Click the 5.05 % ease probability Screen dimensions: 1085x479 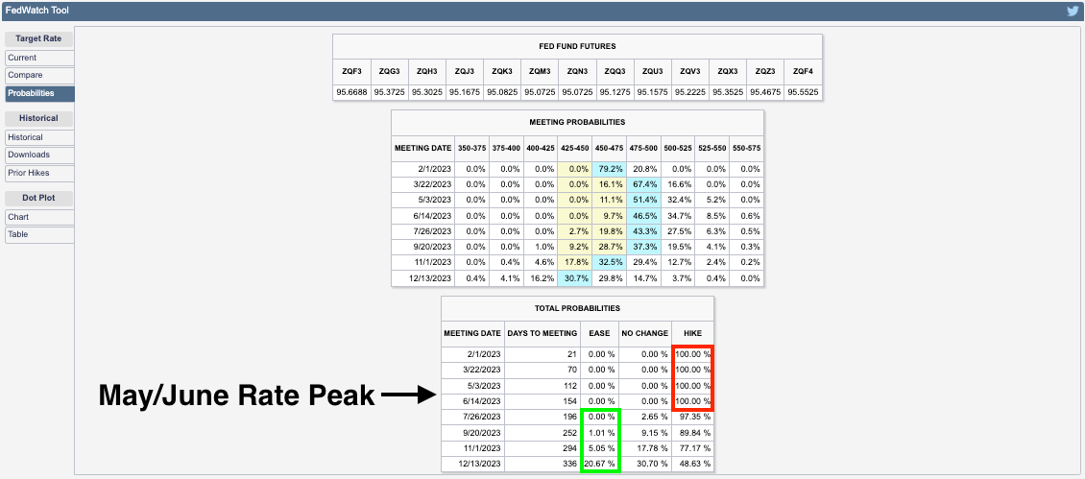click(x=599, y=448)
